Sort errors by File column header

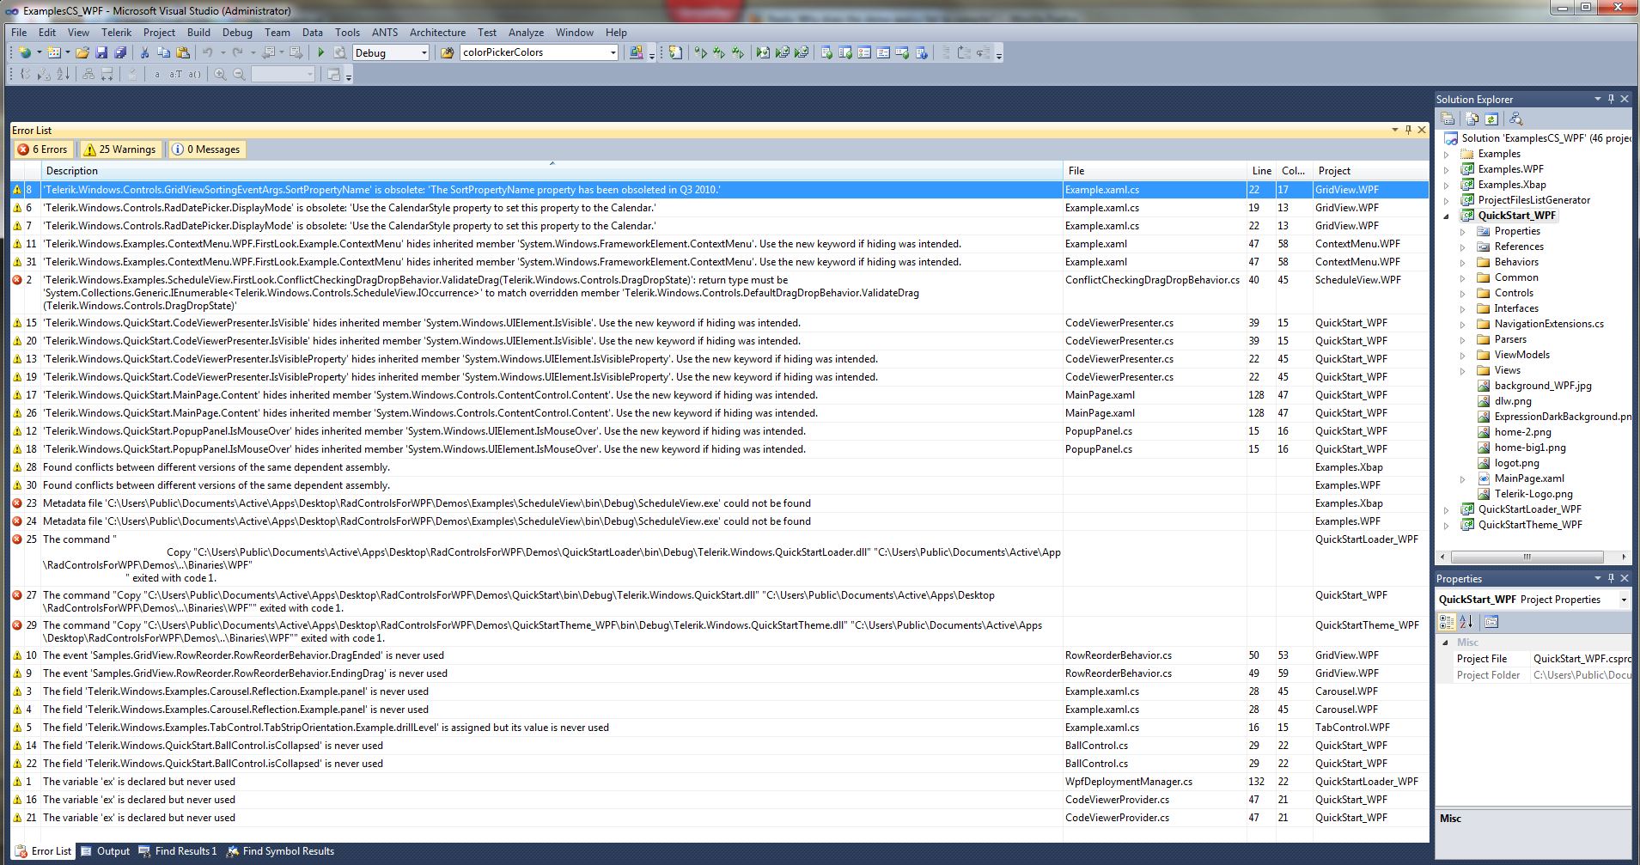(1155, 171)
